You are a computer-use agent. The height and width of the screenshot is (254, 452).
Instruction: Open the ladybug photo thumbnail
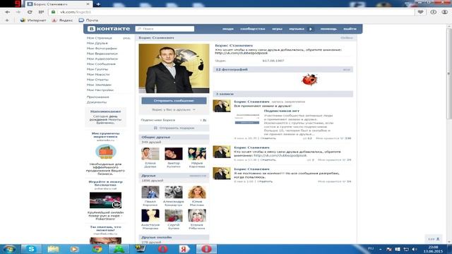309,80
